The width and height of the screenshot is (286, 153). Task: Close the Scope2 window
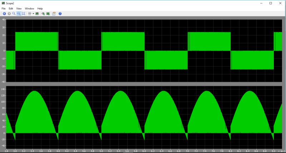pyautogui.click(x=280, y=3)
